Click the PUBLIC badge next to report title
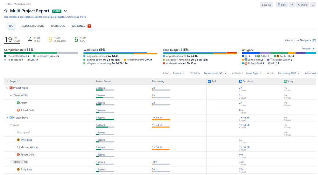318x175 pixels. coord(57,11)
